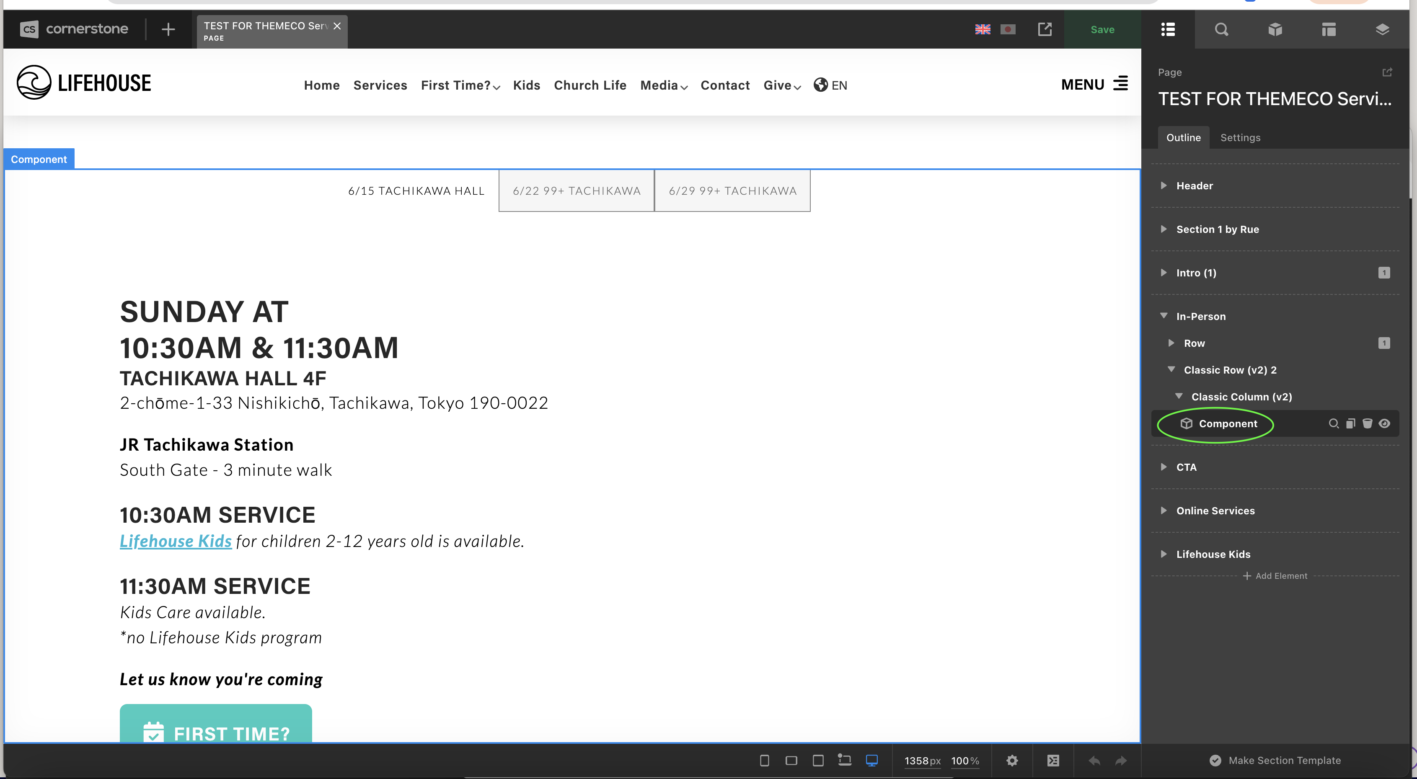Open the layout templates icon panel
This screenshot has width=1417, height=779.
(1329, 29)
